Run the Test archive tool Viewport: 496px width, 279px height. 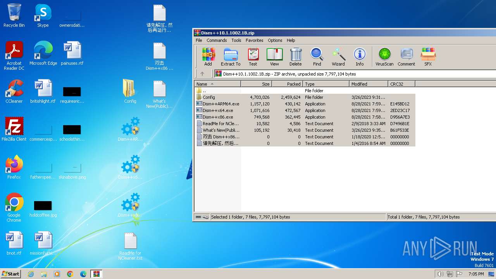point(253,57)
